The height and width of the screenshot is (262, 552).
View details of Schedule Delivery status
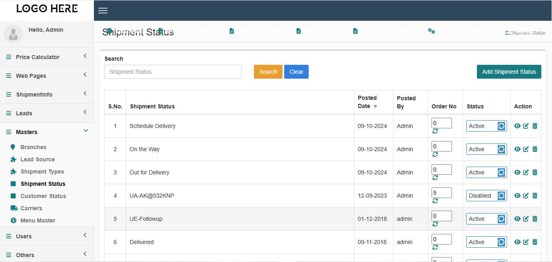517,126
